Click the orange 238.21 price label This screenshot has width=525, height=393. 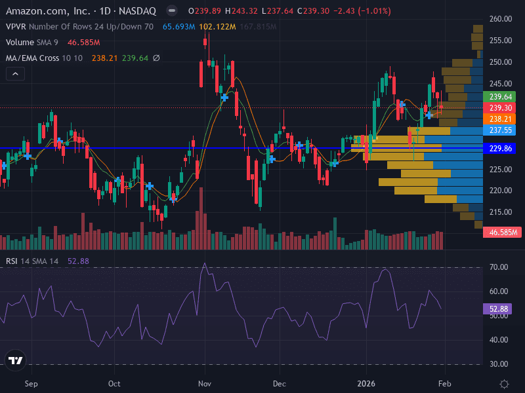point(500,119)
